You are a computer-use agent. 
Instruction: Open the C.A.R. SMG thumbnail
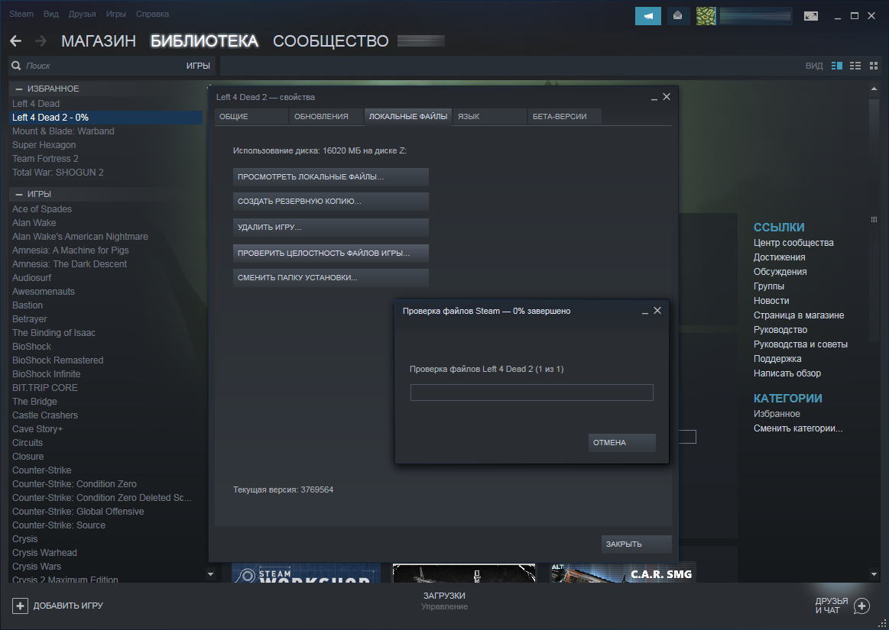(622, 573)
